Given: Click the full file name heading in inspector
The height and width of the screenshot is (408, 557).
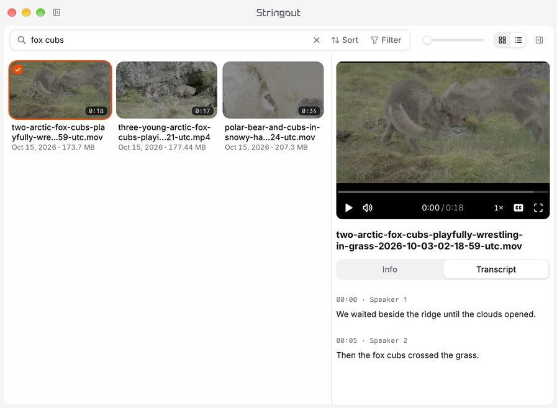Looking at the screenshot, I should [x=429, y=240].
